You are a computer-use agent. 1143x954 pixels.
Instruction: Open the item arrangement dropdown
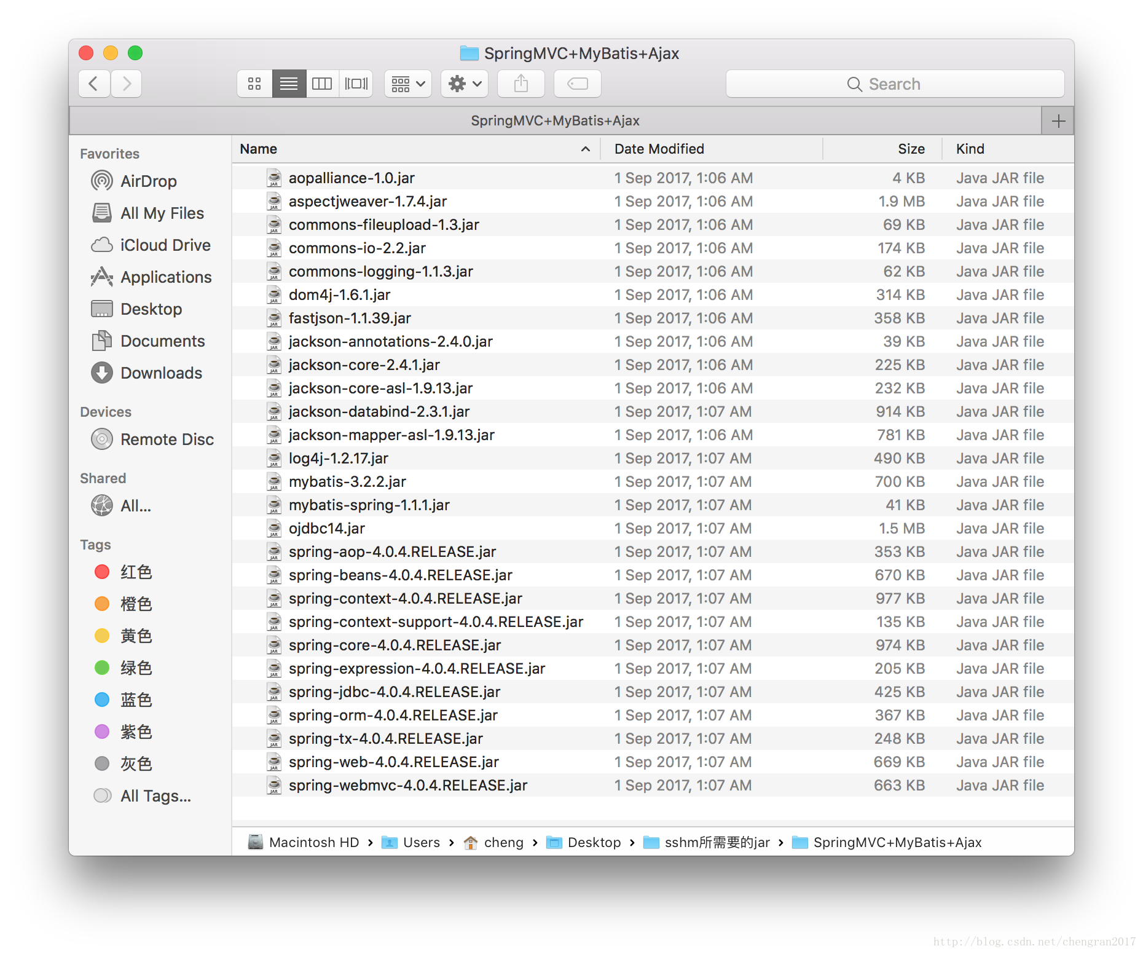click(408, 84)
